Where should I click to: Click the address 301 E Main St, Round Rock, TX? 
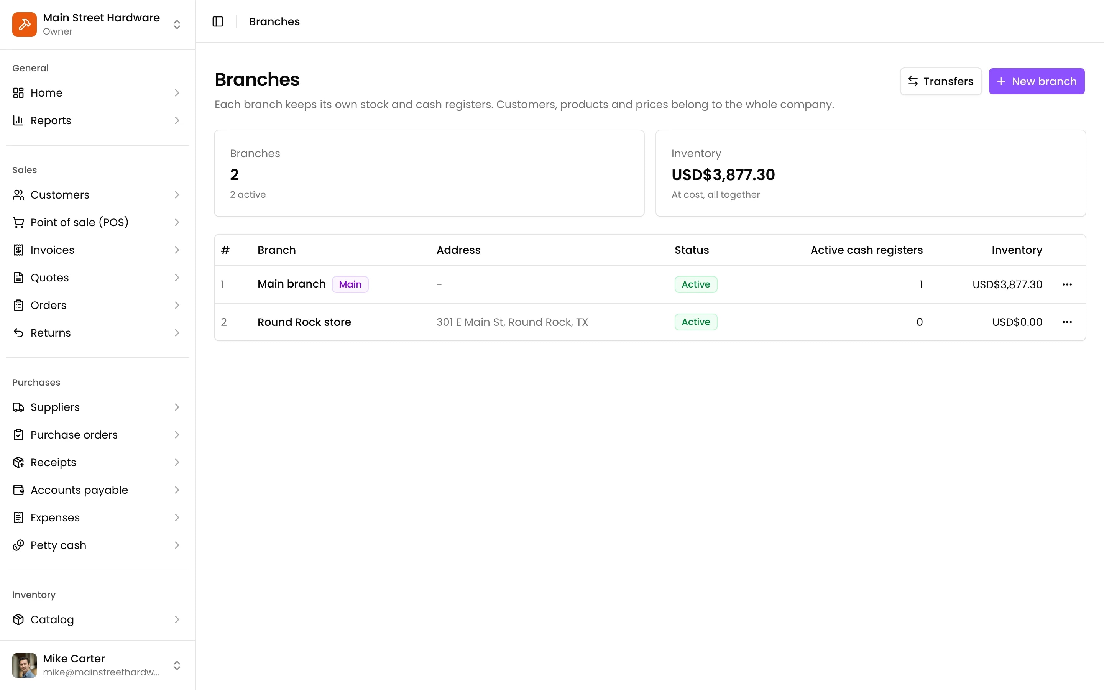click(512, 322)
